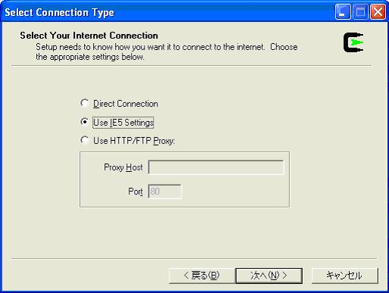Click the Port label
Image resolution: width=389 pixels, height=293 pixels.
click(x=135, y=192)
